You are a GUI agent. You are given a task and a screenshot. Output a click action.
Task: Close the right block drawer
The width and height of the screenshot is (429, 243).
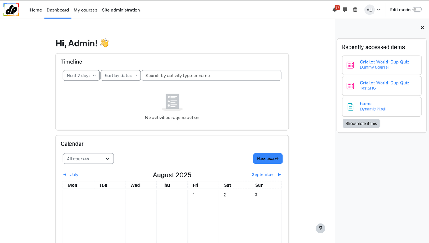tap(422, 28)
